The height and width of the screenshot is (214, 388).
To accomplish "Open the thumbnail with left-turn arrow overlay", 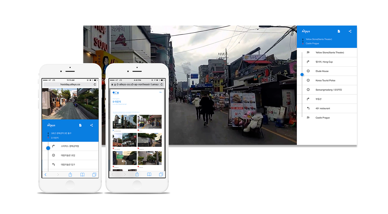I will (x=125, y=158).
